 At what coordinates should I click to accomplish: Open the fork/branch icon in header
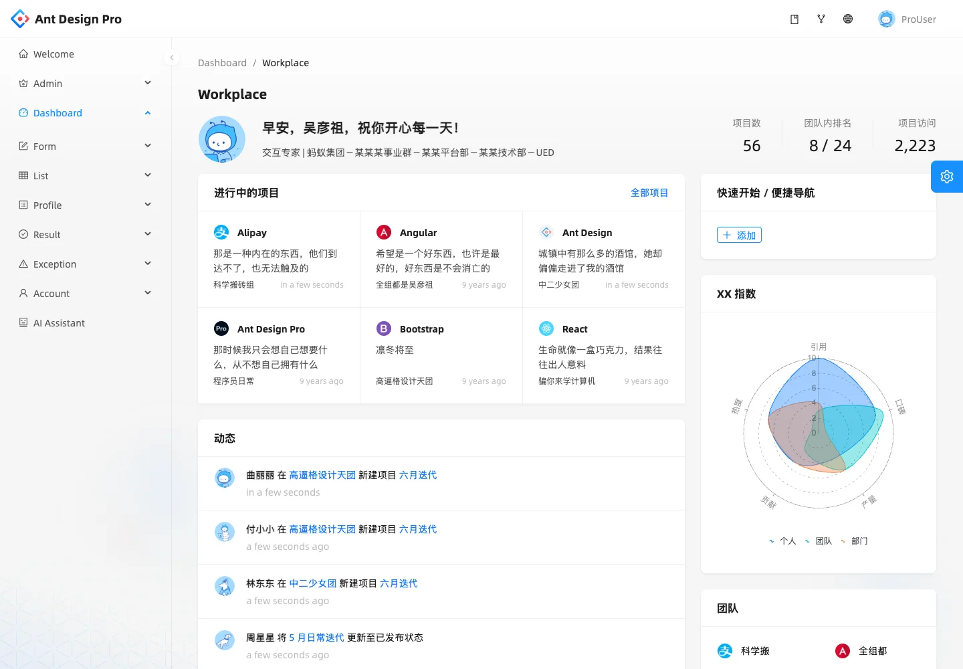pyautogui.click(x=821, y=19)
